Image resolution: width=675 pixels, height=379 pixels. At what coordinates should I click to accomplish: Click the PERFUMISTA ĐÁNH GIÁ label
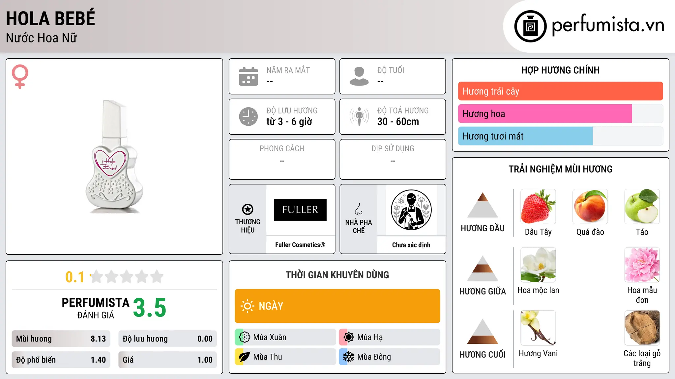(x=96, y=308)
